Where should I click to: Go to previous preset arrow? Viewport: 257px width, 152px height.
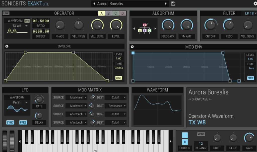[94, 4]
